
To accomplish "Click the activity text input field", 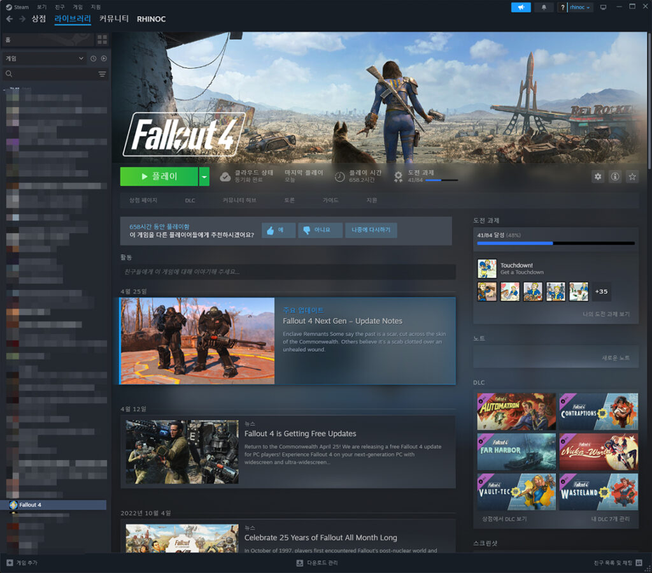I will tap(288, 272).
